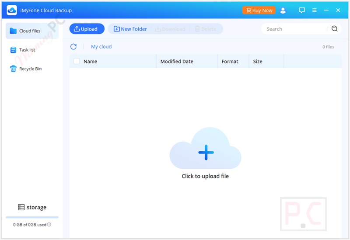The width and height of the screenshot is (350, 240).
Task: Click the 'Click to upload file' text
Action: (x=205, y=176)
